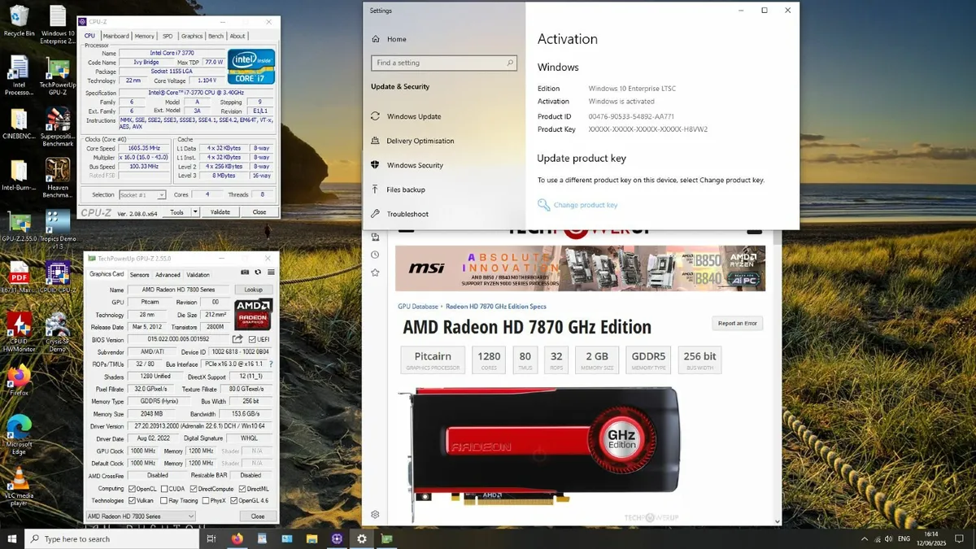Click the Tools dropdown arrow in CPU-Z
976x549 pixels.
(x=195, y=212)
